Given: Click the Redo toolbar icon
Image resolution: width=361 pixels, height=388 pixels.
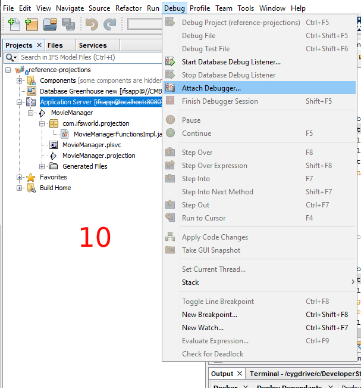Looking at the screenshot, I should [x=110, y=24].
